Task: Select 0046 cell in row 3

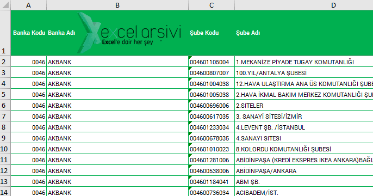Action: click(x=28, y=72)
